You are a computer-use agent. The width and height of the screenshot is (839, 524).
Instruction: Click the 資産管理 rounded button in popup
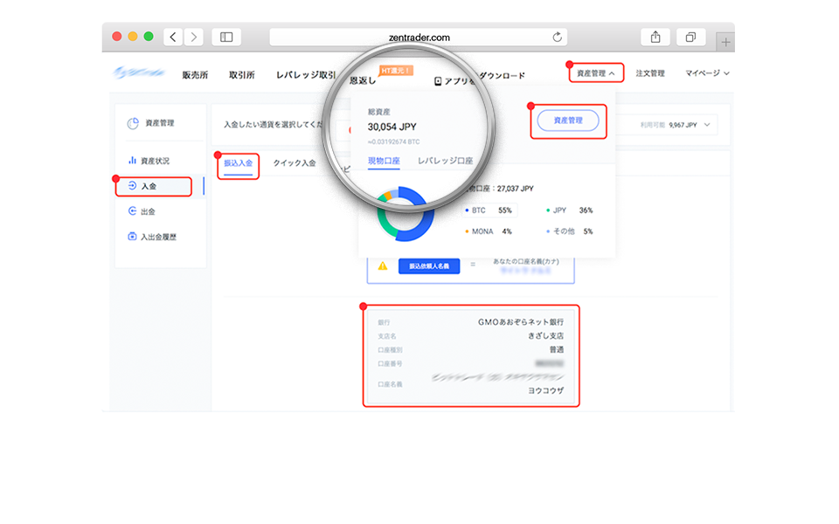568,121
